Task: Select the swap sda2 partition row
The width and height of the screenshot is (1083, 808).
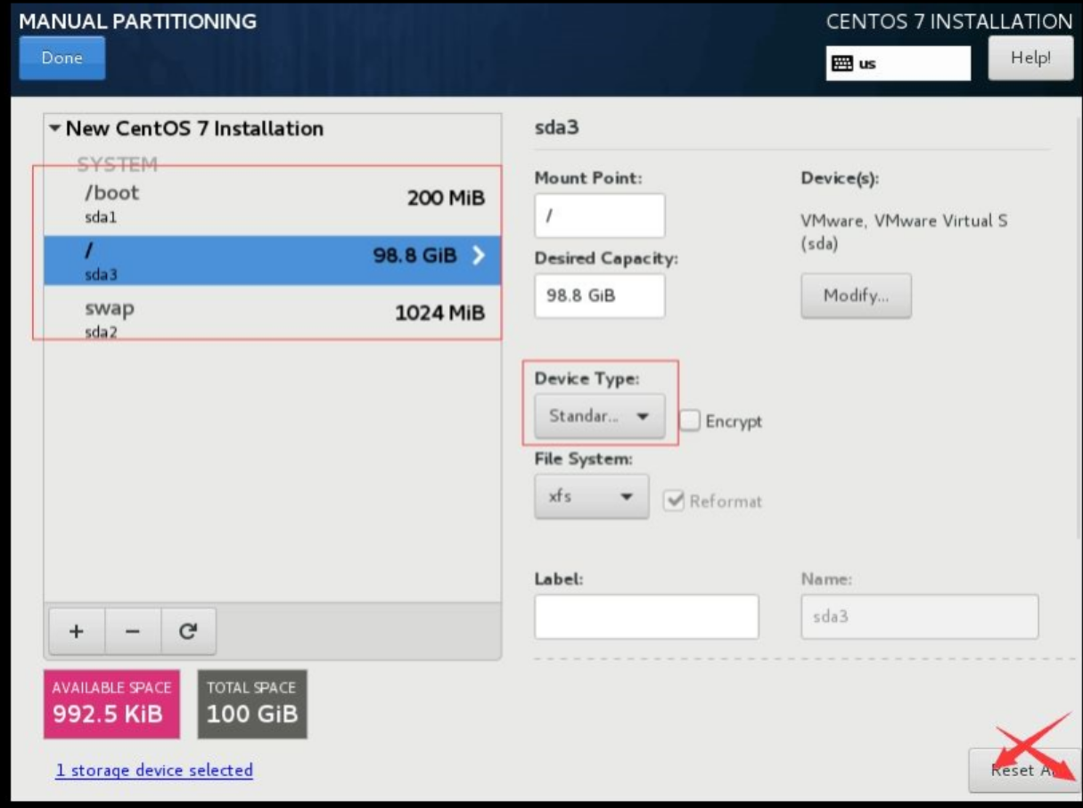Action: pyautogui.click(x=273, y=318)
